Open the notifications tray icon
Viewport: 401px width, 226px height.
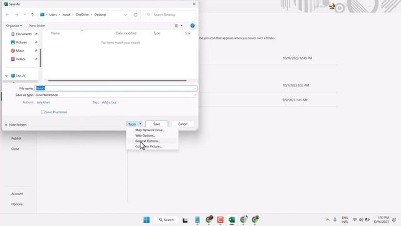coord(394,220)
